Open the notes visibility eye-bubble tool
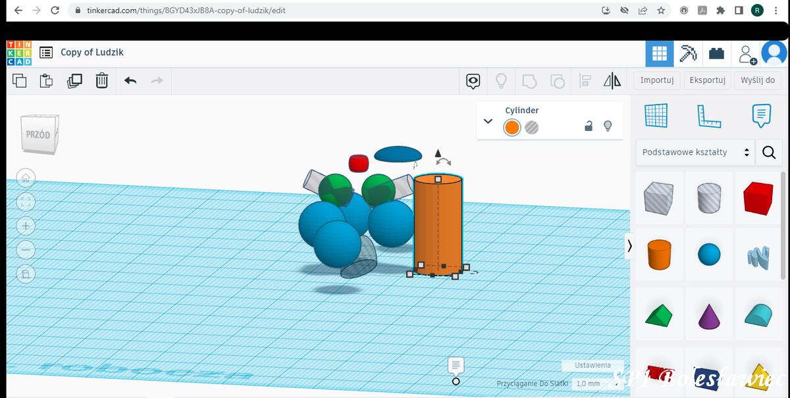The image size is (790, 398). click(x=473, y=81)
